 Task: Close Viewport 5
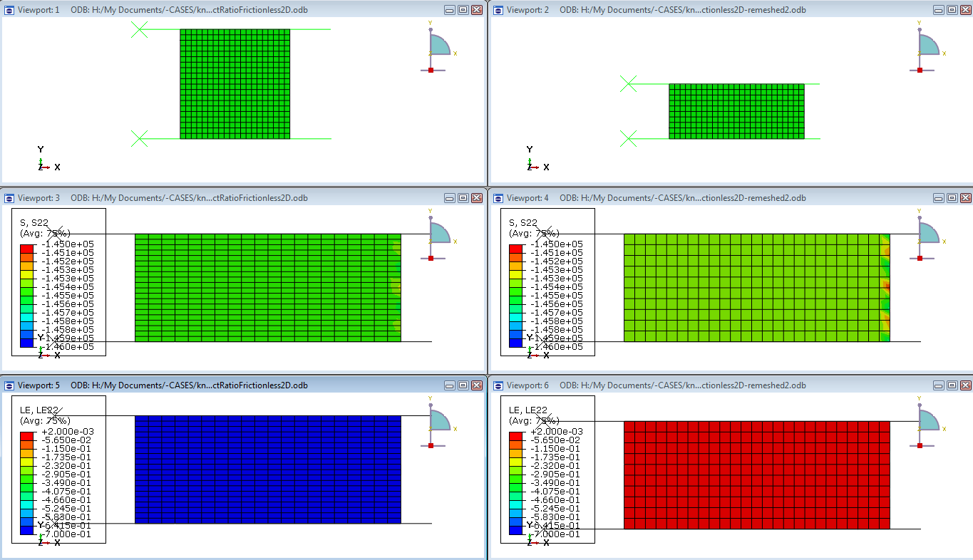coord(477,385)
